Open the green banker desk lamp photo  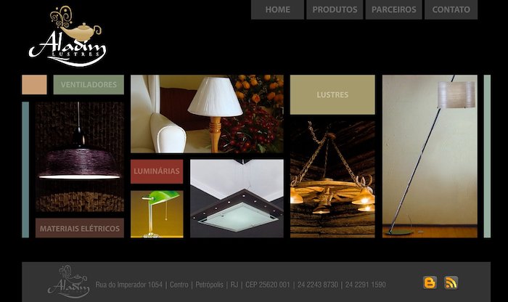(x=157, y=214)
